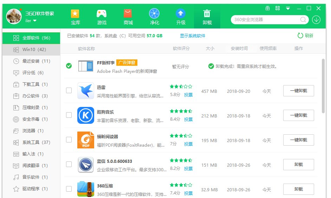Click 卸载 button for 360压缩
This screenshot has width=331, height=198.
[x=298, y=189]
